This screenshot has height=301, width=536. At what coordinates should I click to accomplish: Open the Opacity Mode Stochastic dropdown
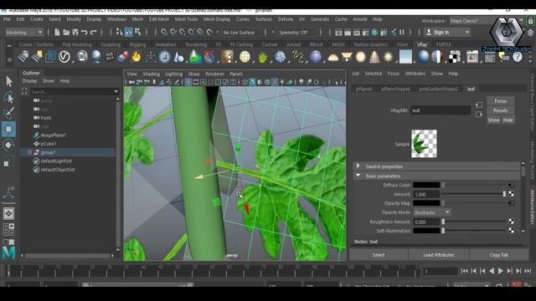432,212
